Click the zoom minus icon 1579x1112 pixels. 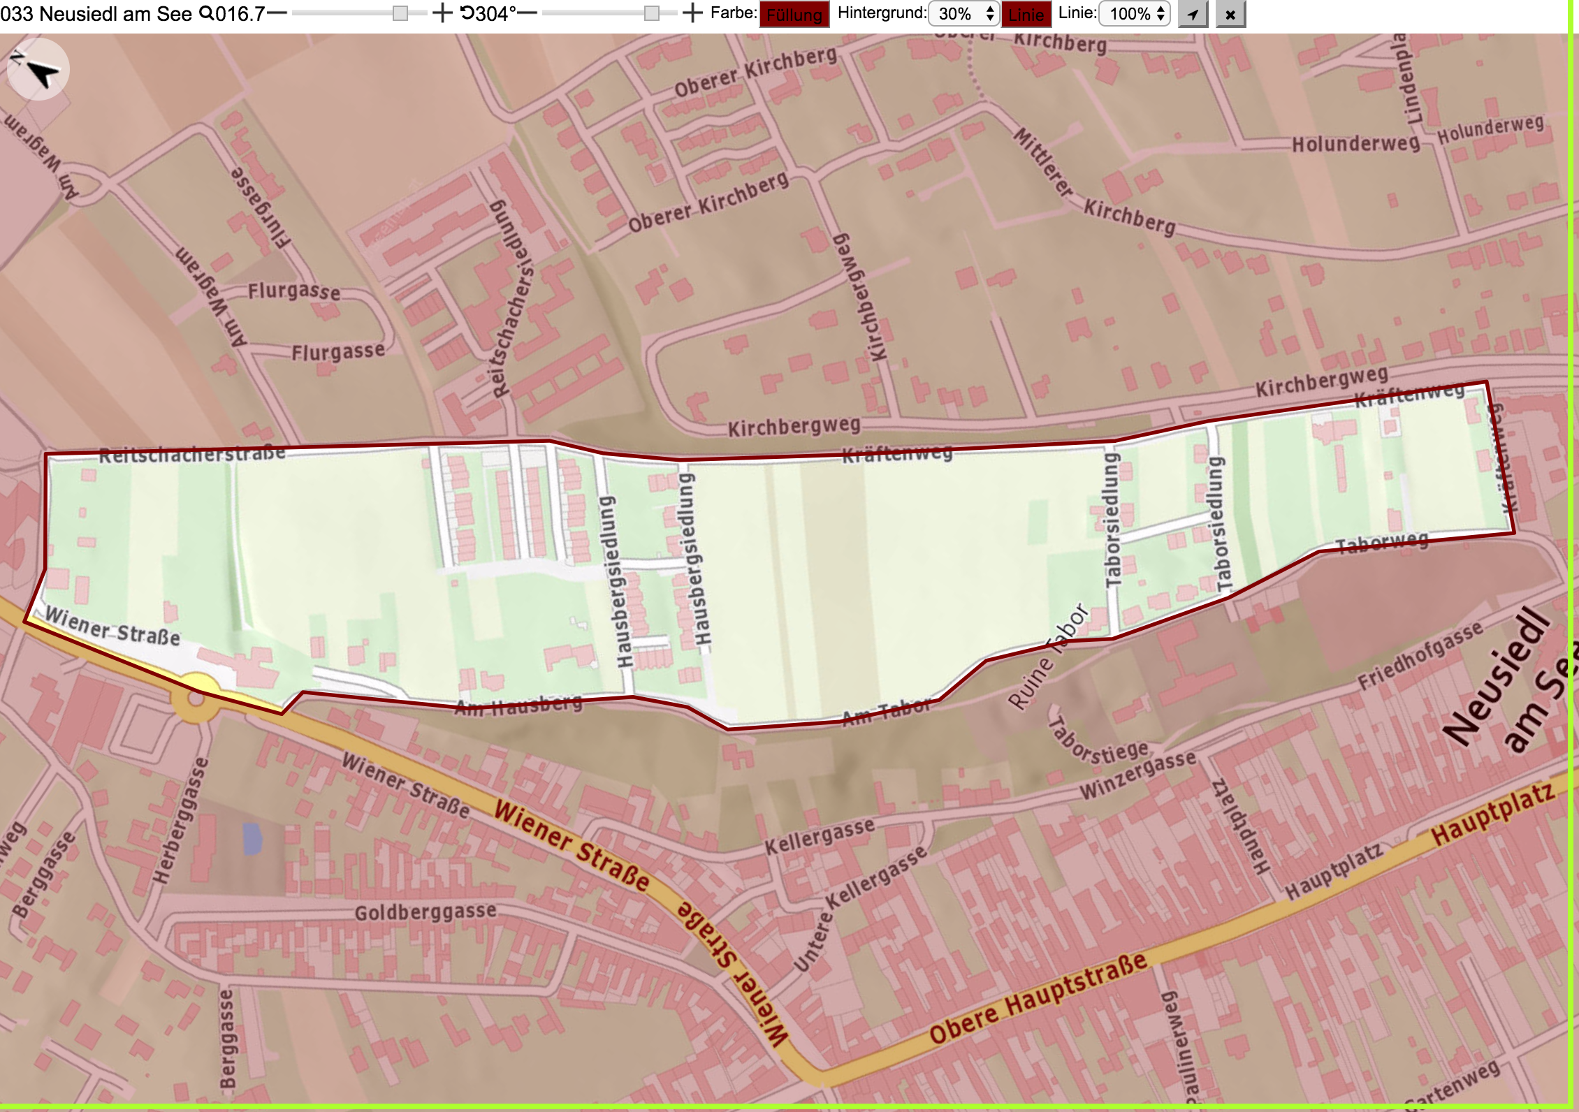277,13
